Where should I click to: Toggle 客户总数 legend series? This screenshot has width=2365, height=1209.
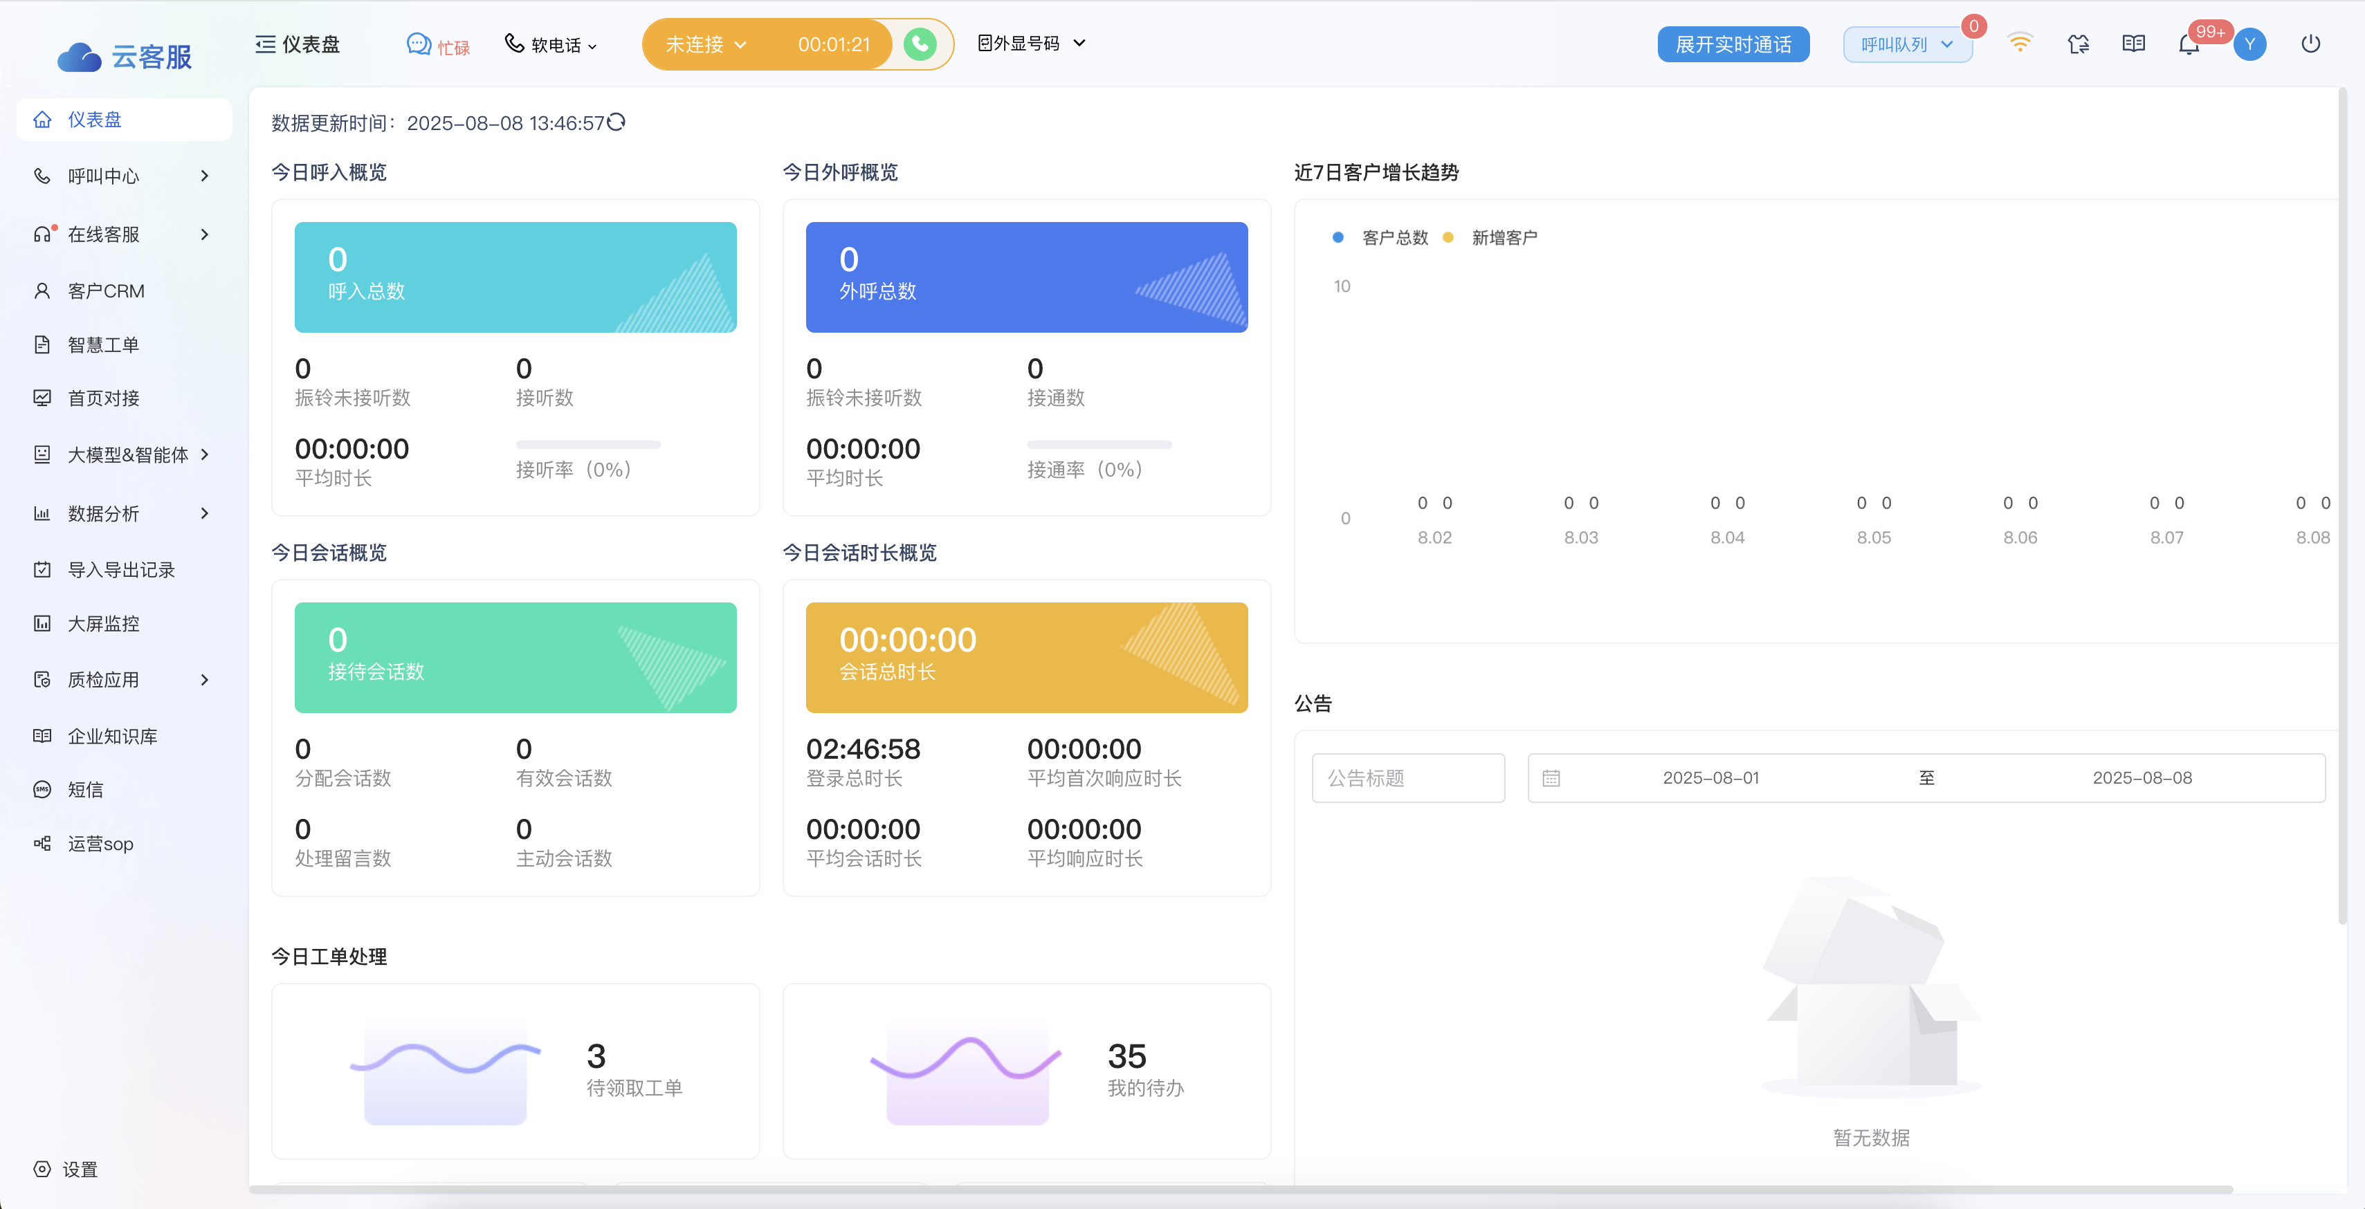click(x=1381, y=238)
